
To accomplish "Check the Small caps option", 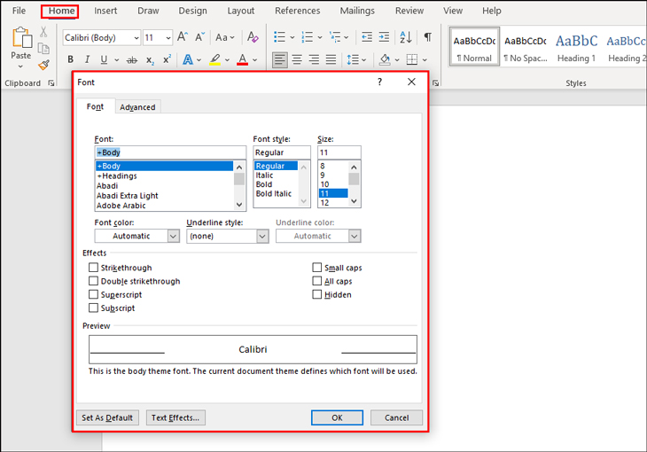I will pos(317,268).
